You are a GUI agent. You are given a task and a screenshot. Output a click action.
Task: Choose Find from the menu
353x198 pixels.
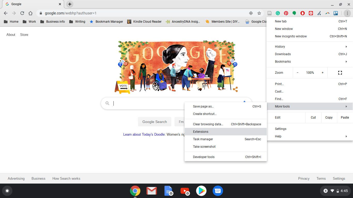pyautogui.click(x=310, y=99)
